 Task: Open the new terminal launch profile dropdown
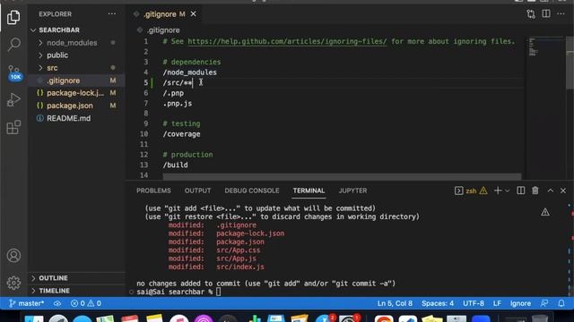pos(507,191)
